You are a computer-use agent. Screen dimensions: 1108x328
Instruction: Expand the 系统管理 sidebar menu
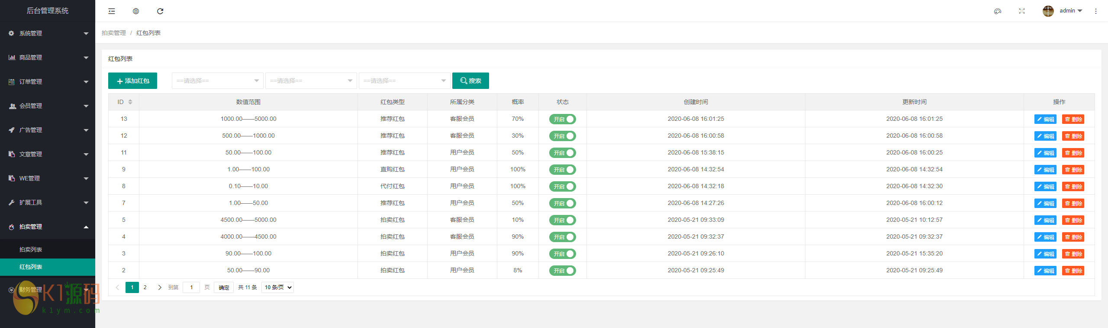[x=48, y=33]
